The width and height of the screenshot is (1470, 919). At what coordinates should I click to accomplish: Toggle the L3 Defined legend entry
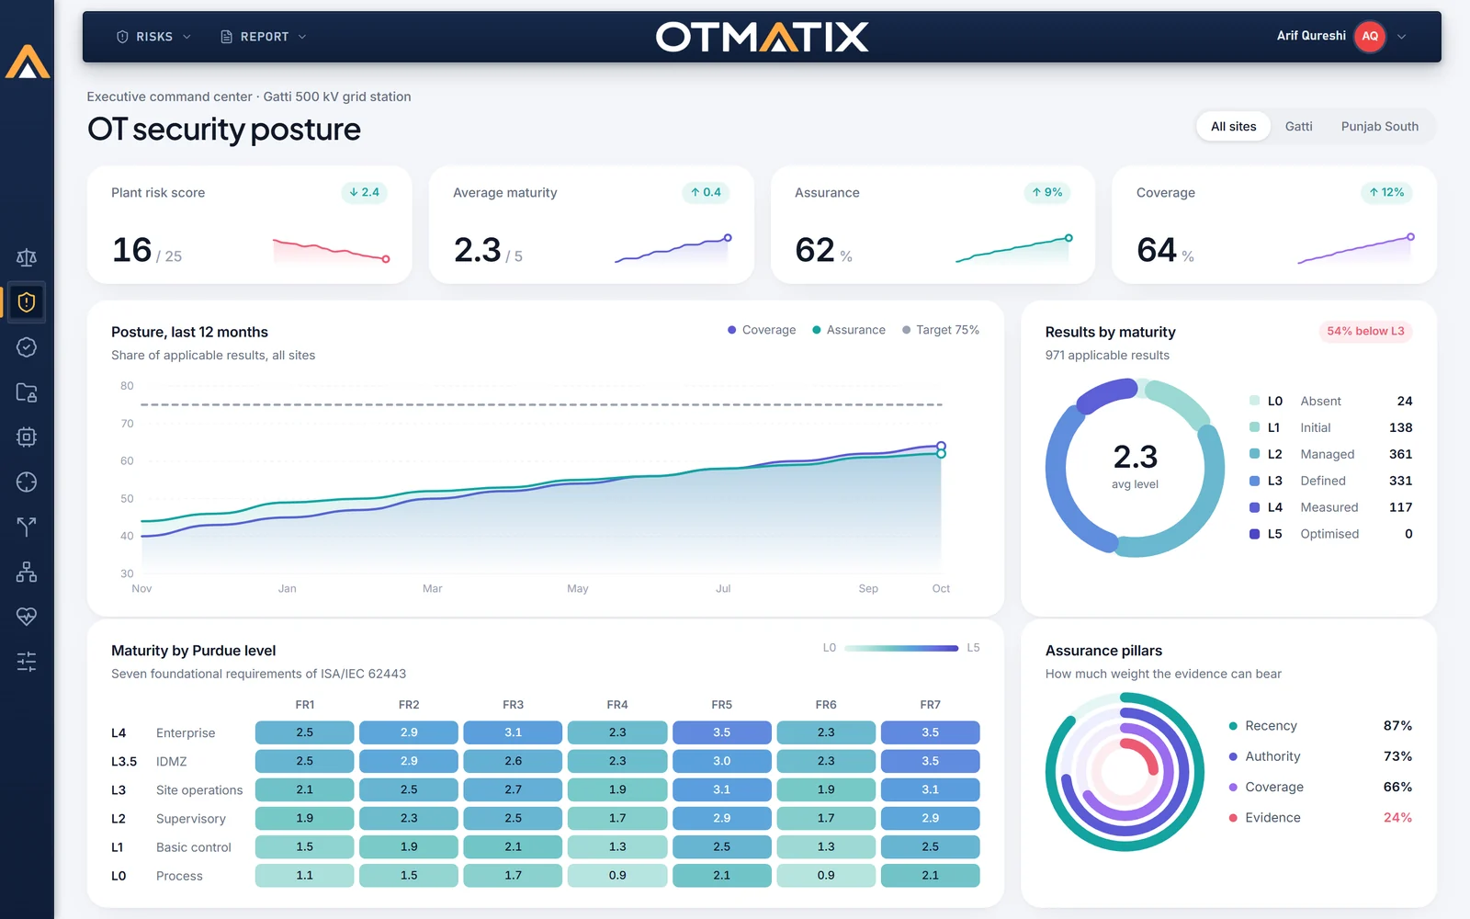[1330, 481]
